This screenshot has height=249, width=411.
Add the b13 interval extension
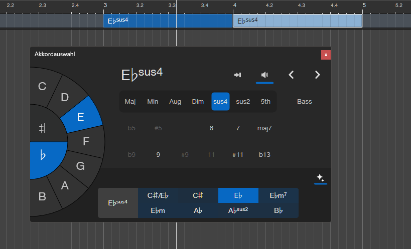tap(264, 155)
